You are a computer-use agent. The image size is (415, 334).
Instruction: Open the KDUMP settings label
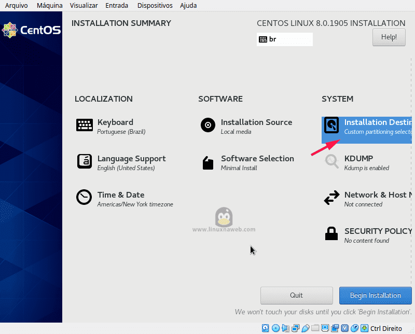[x=358, y=159]
